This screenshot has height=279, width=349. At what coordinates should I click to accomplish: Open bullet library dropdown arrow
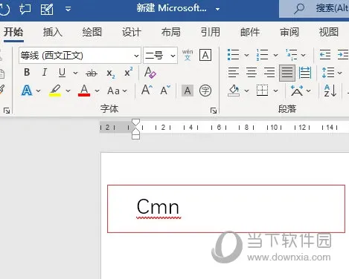[246, 55]
